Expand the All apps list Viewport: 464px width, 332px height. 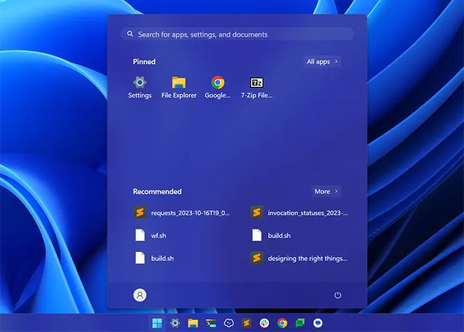tap(322, 62)
